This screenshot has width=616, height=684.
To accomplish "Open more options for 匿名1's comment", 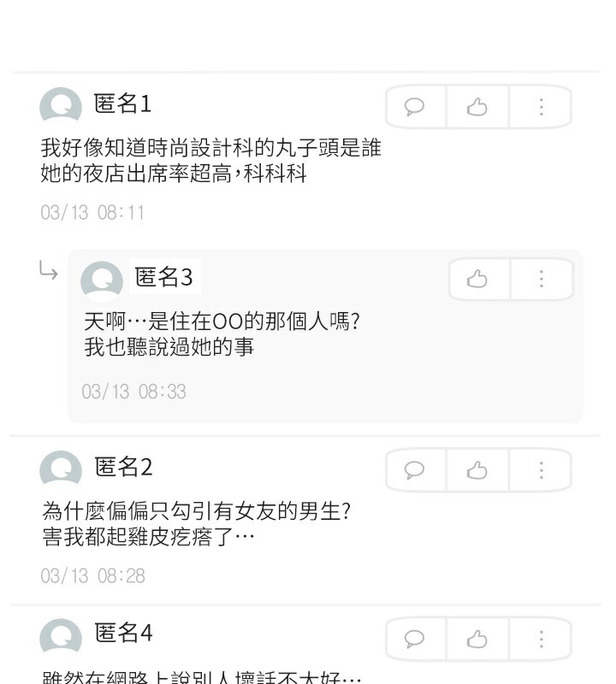I will tap(541, 107).
